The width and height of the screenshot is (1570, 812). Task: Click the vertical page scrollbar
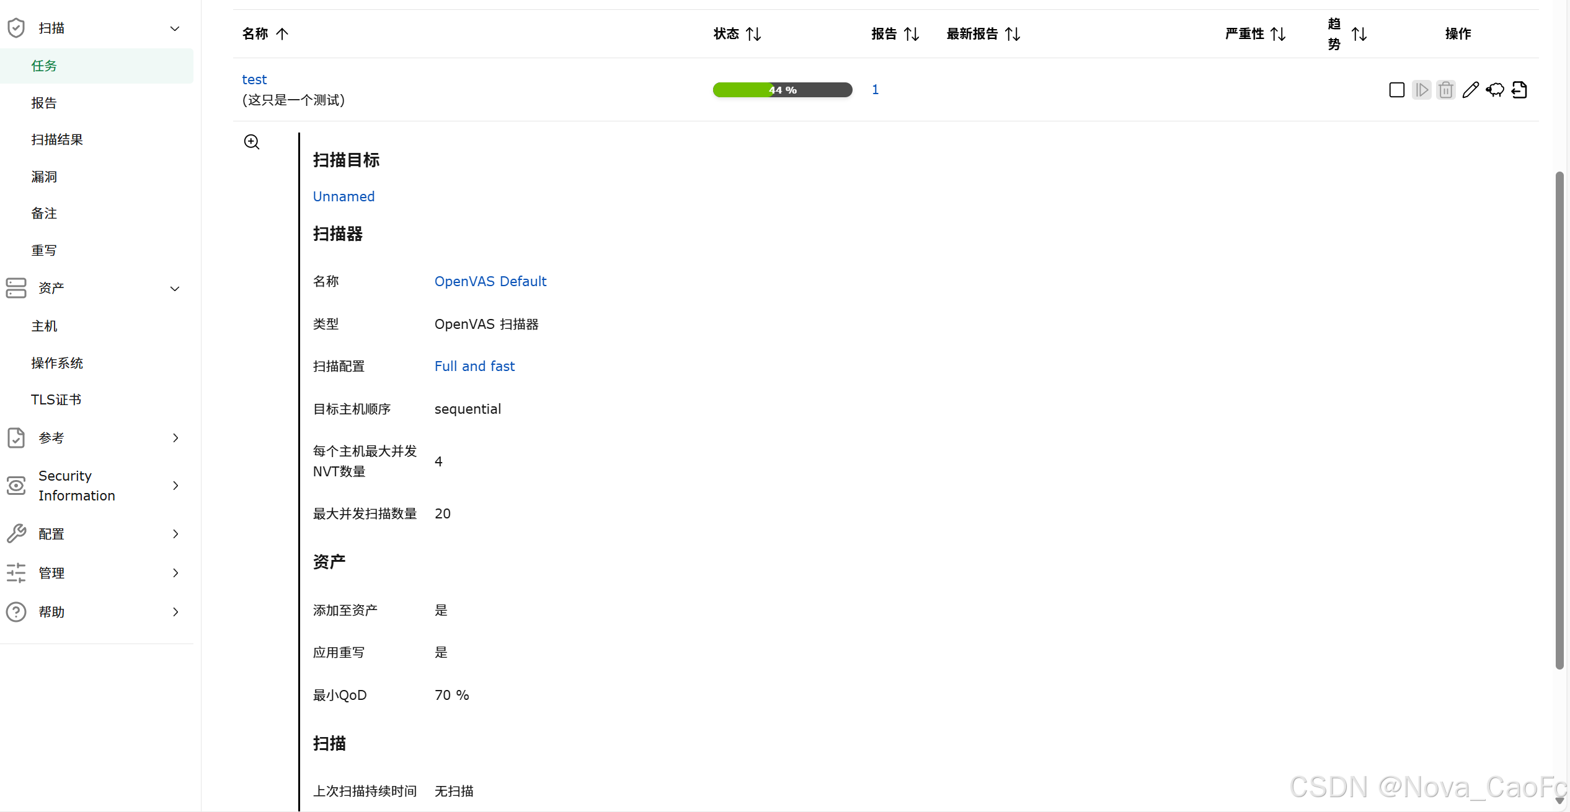[x=1559, y=421]
